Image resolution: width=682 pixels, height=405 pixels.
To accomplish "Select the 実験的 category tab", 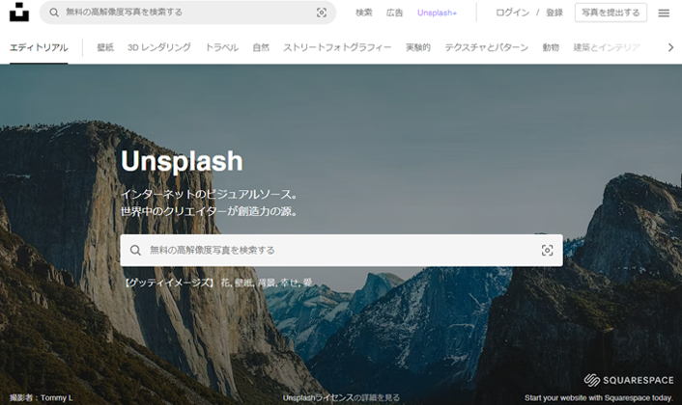I will pos(418,47).
